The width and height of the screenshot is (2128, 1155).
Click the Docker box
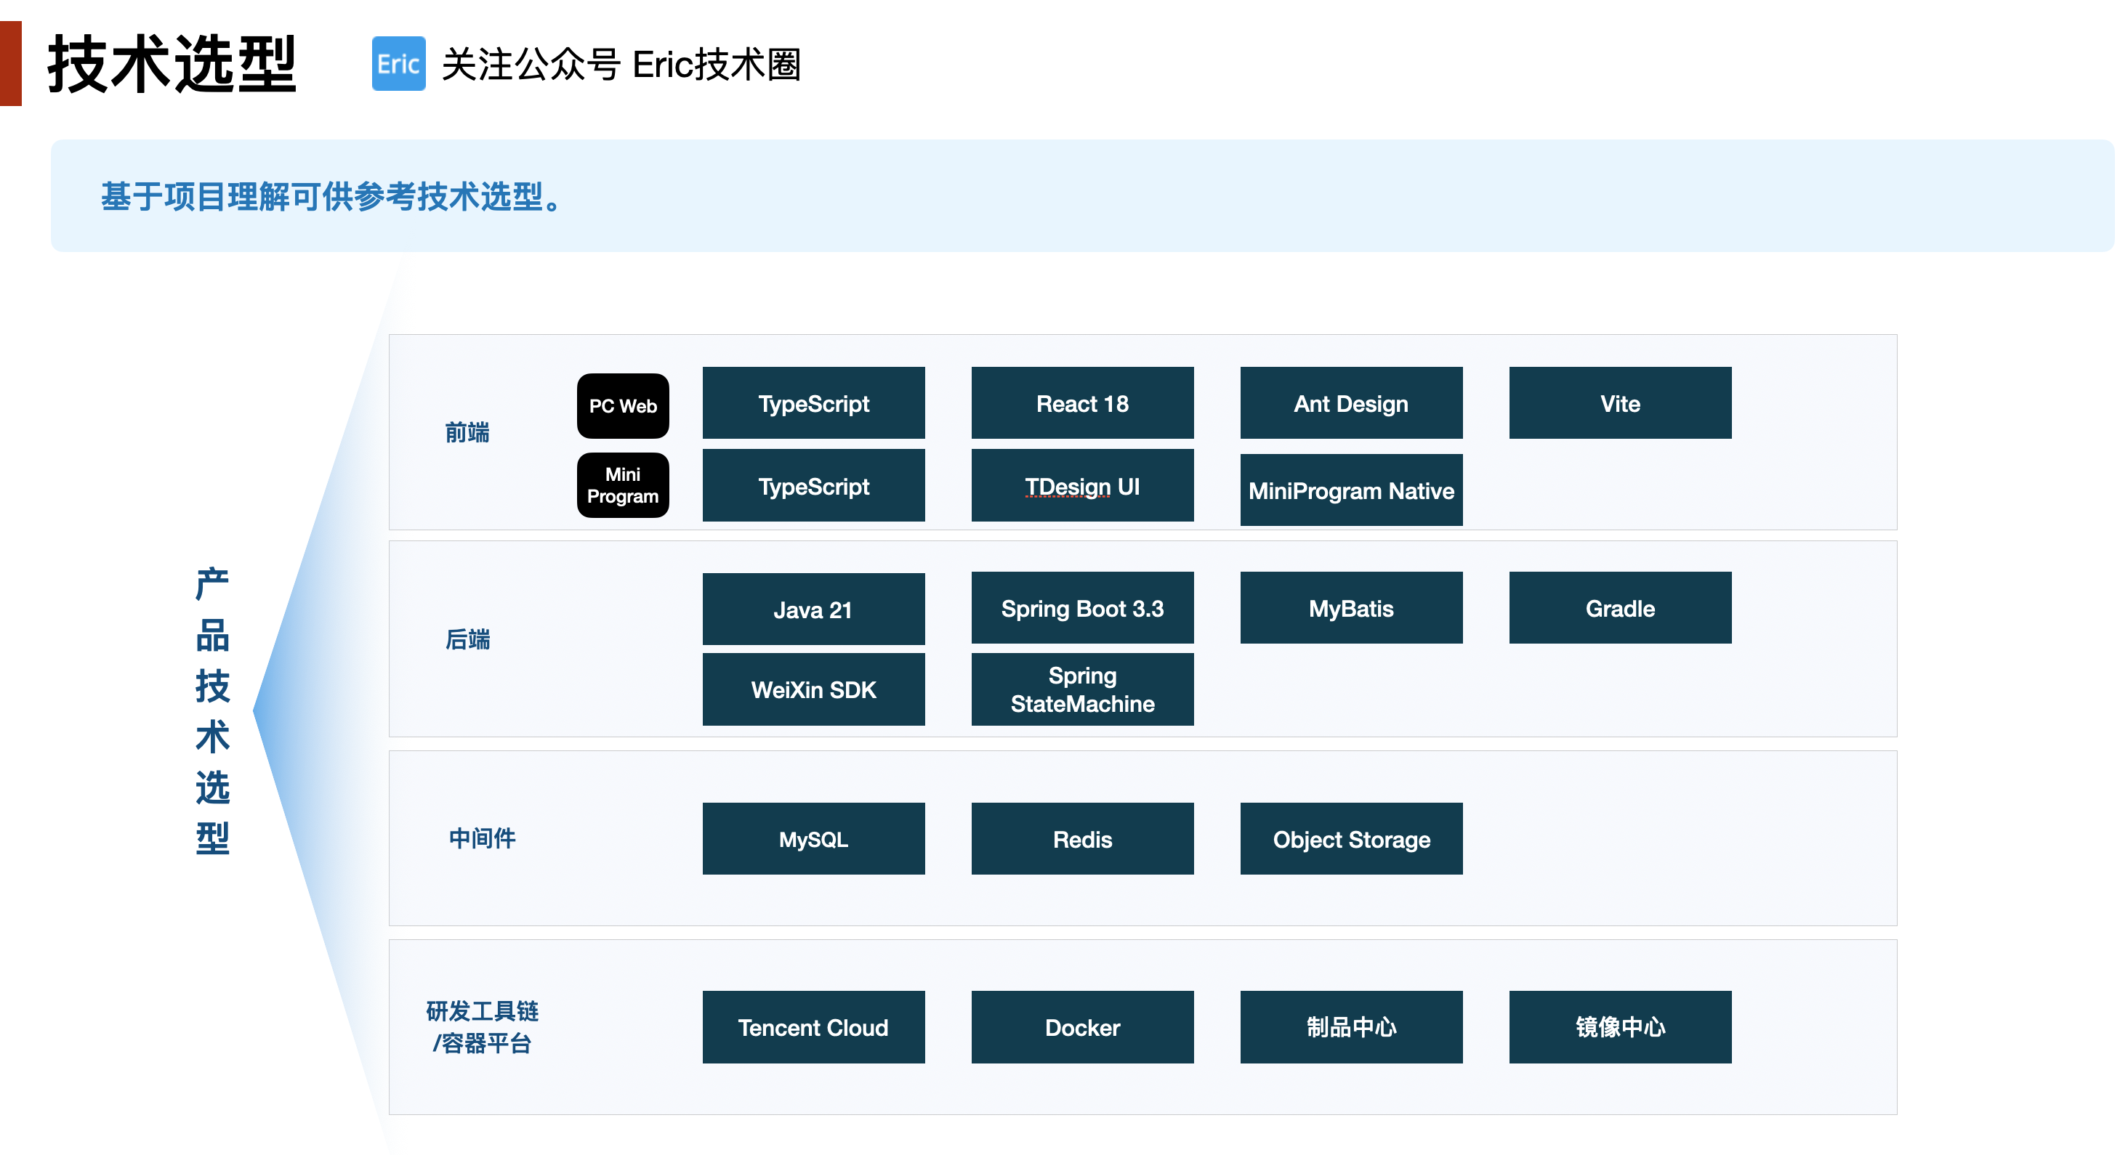(1082, 1027)
